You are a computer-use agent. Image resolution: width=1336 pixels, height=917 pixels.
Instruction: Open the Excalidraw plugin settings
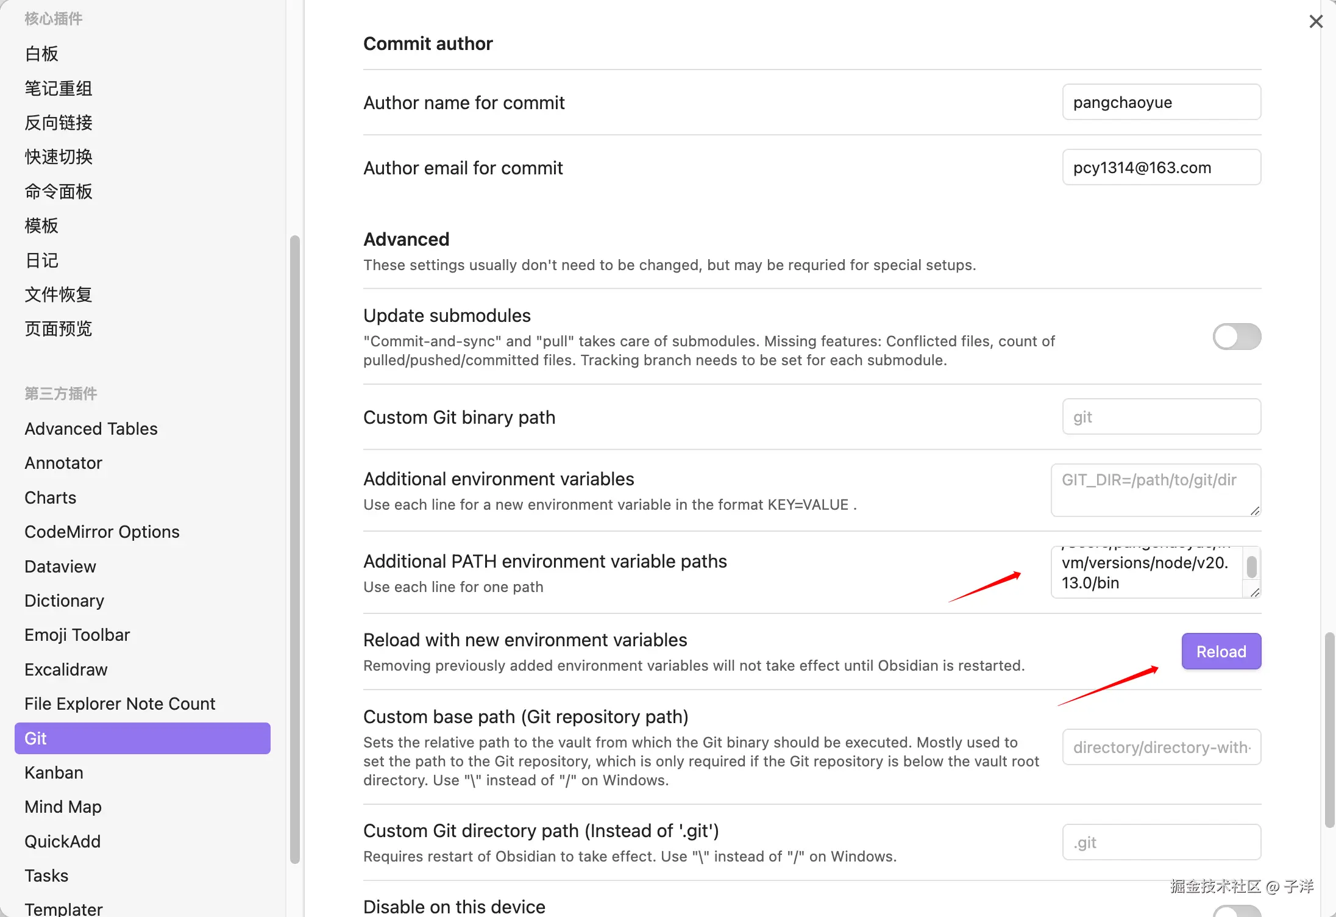click(x=66, y=669)
